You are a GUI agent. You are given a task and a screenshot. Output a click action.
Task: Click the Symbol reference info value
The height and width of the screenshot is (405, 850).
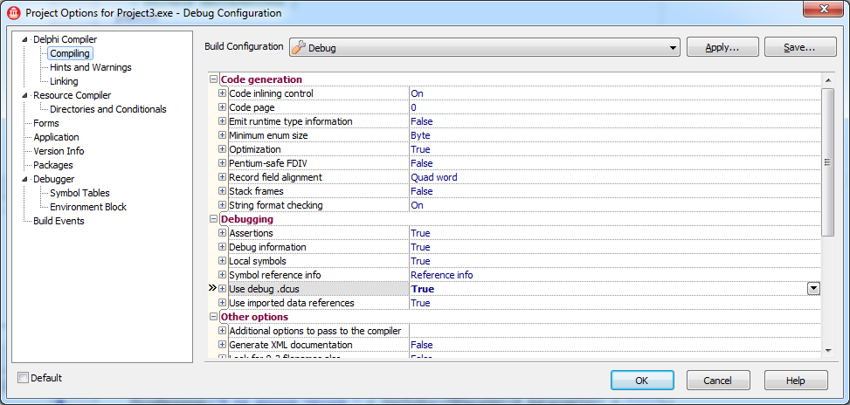441,275
